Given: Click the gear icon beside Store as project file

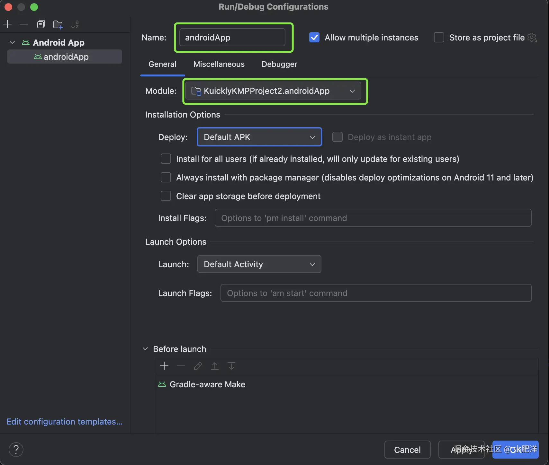Looking at the screenshot, I should (x=532, y=38).
